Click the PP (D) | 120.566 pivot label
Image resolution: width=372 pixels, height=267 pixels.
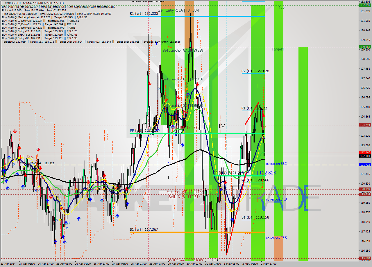(x=255, y=180)
